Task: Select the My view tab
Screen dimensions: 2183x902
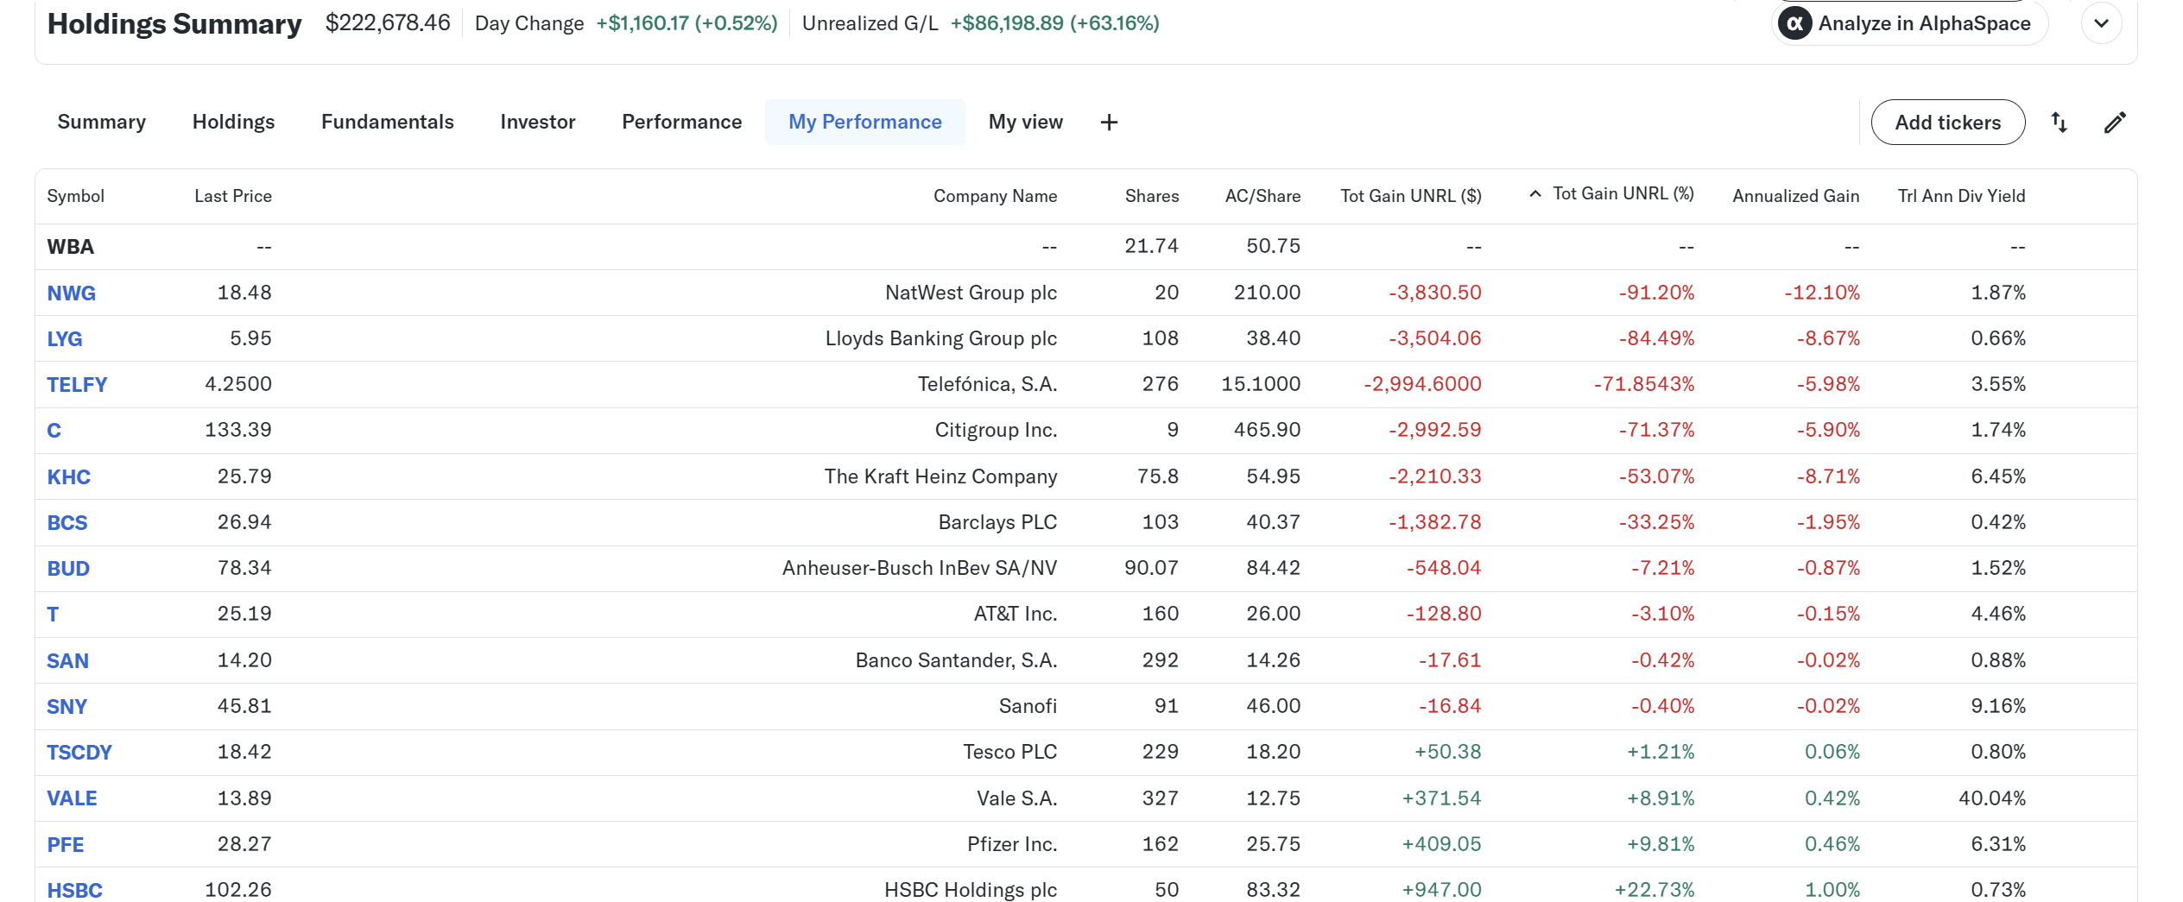Action: pyautogui.click(x=1025, y=123)
